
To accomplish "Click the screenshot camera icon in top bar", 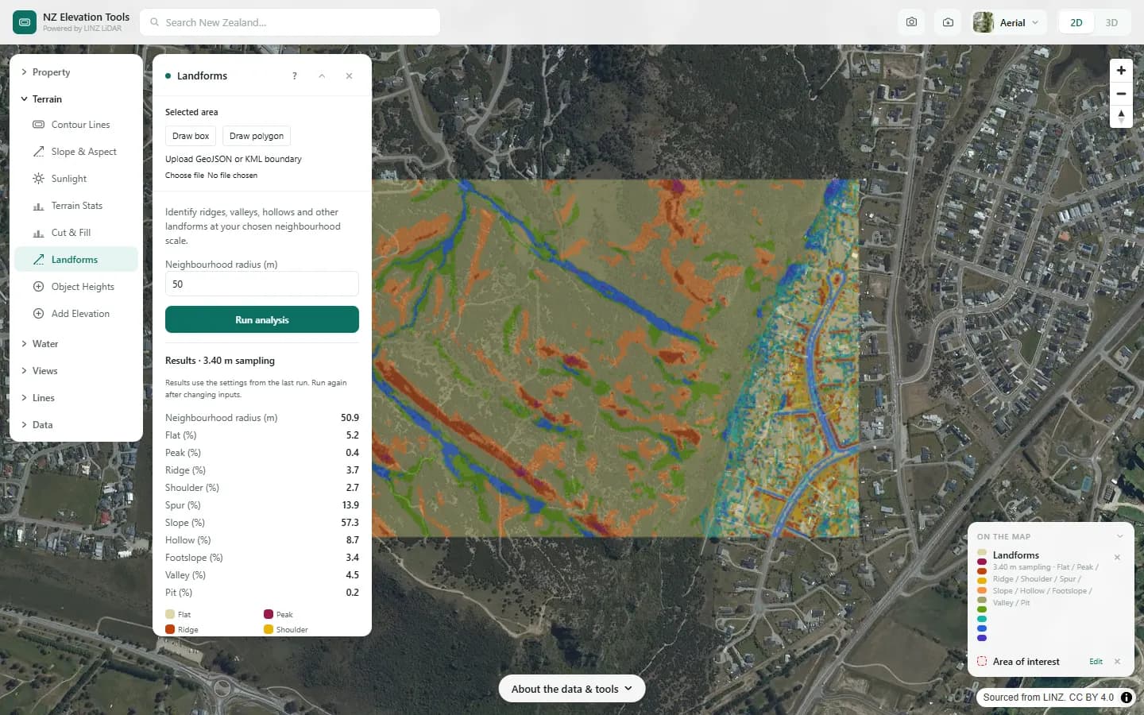I will (911, 22).
